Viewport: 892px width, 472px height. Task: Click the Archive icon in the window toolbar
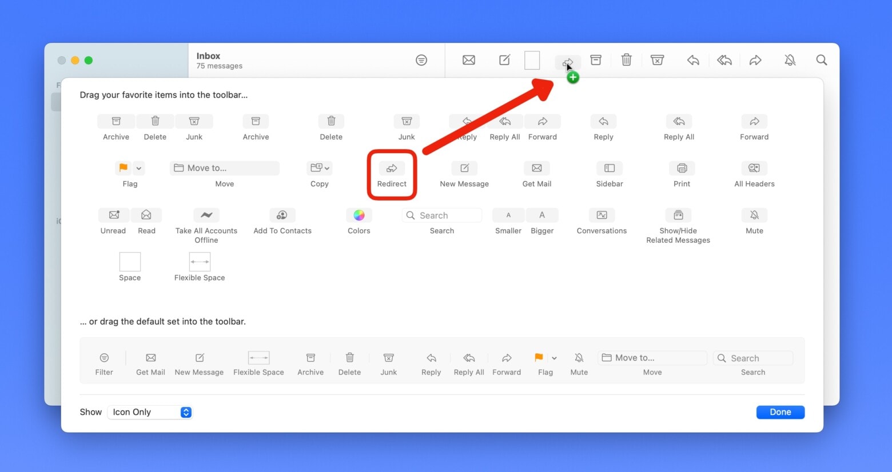(x=596, y=60)
